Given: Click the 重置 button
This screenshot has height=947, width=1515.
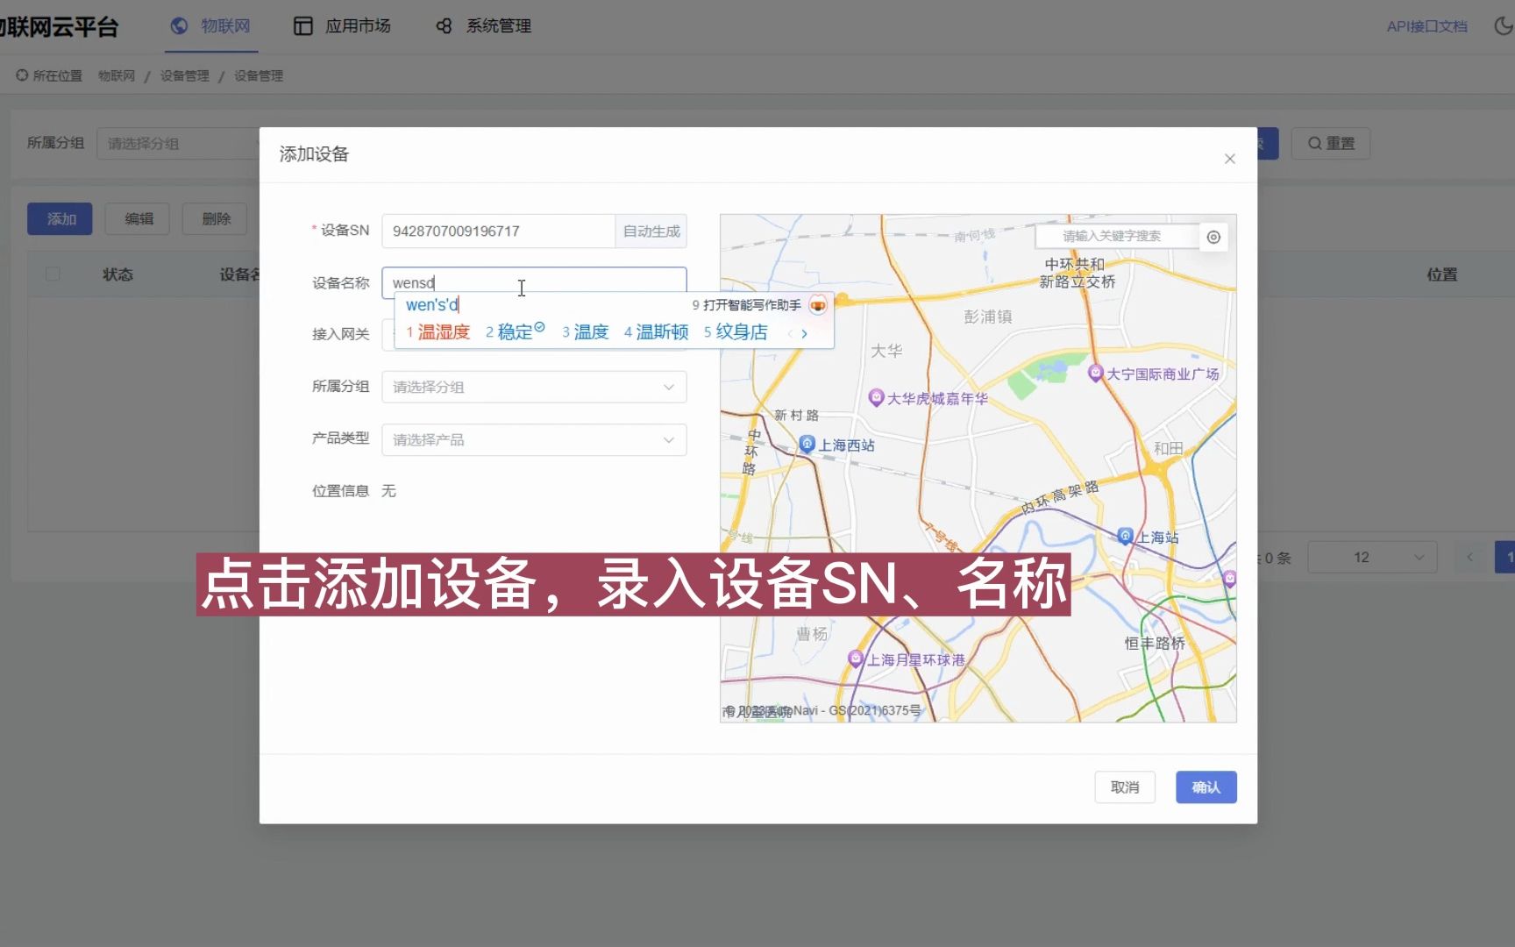Looking at the screenshot, I should point(1330,144).
